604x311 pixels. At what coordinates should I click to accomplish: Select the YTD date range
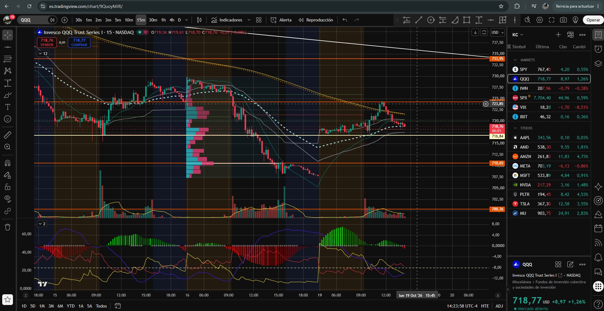(71, 306)
